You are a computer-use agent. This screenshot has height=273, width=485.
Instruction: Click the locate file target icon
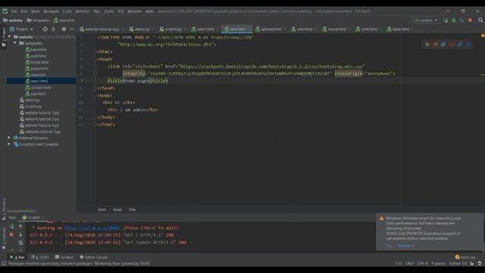click(45, 29)
